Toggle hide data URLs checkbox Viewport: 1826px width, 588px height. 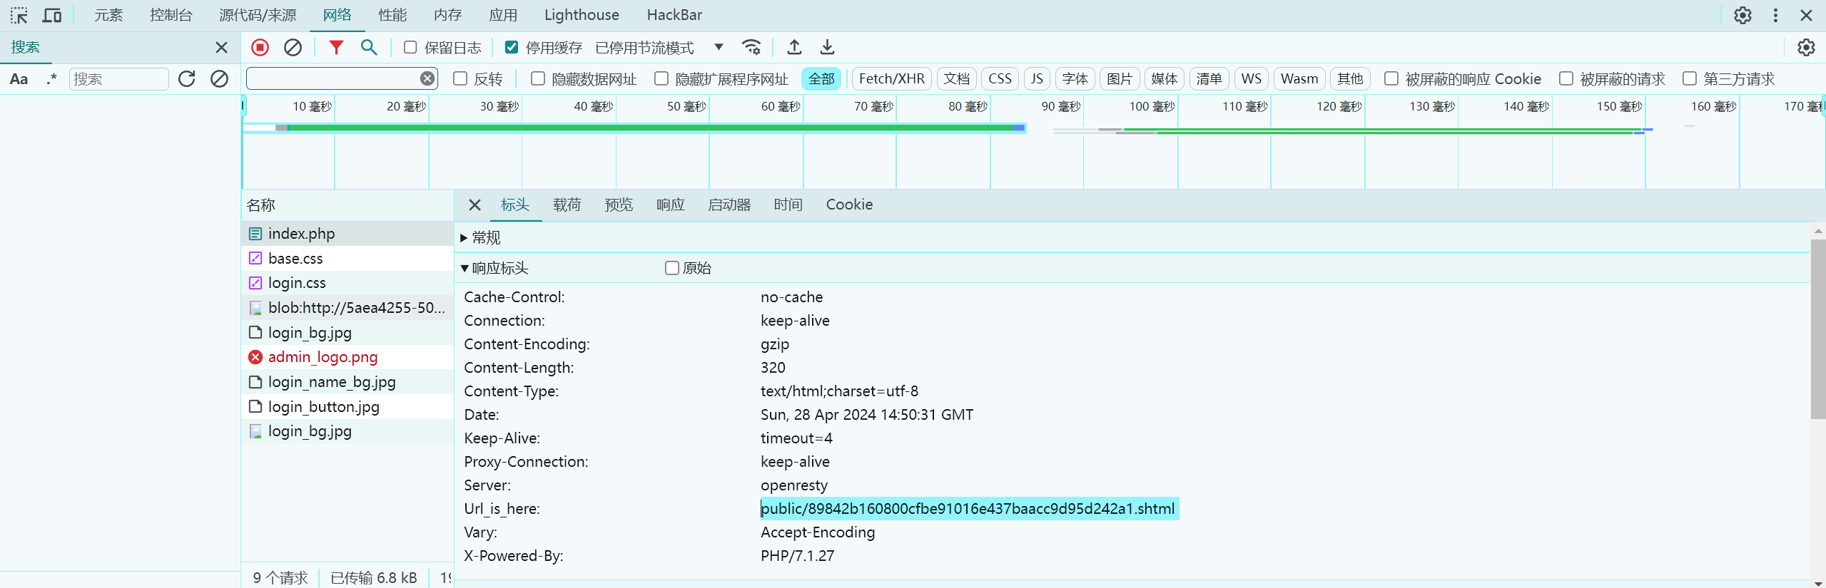[538, 78]
